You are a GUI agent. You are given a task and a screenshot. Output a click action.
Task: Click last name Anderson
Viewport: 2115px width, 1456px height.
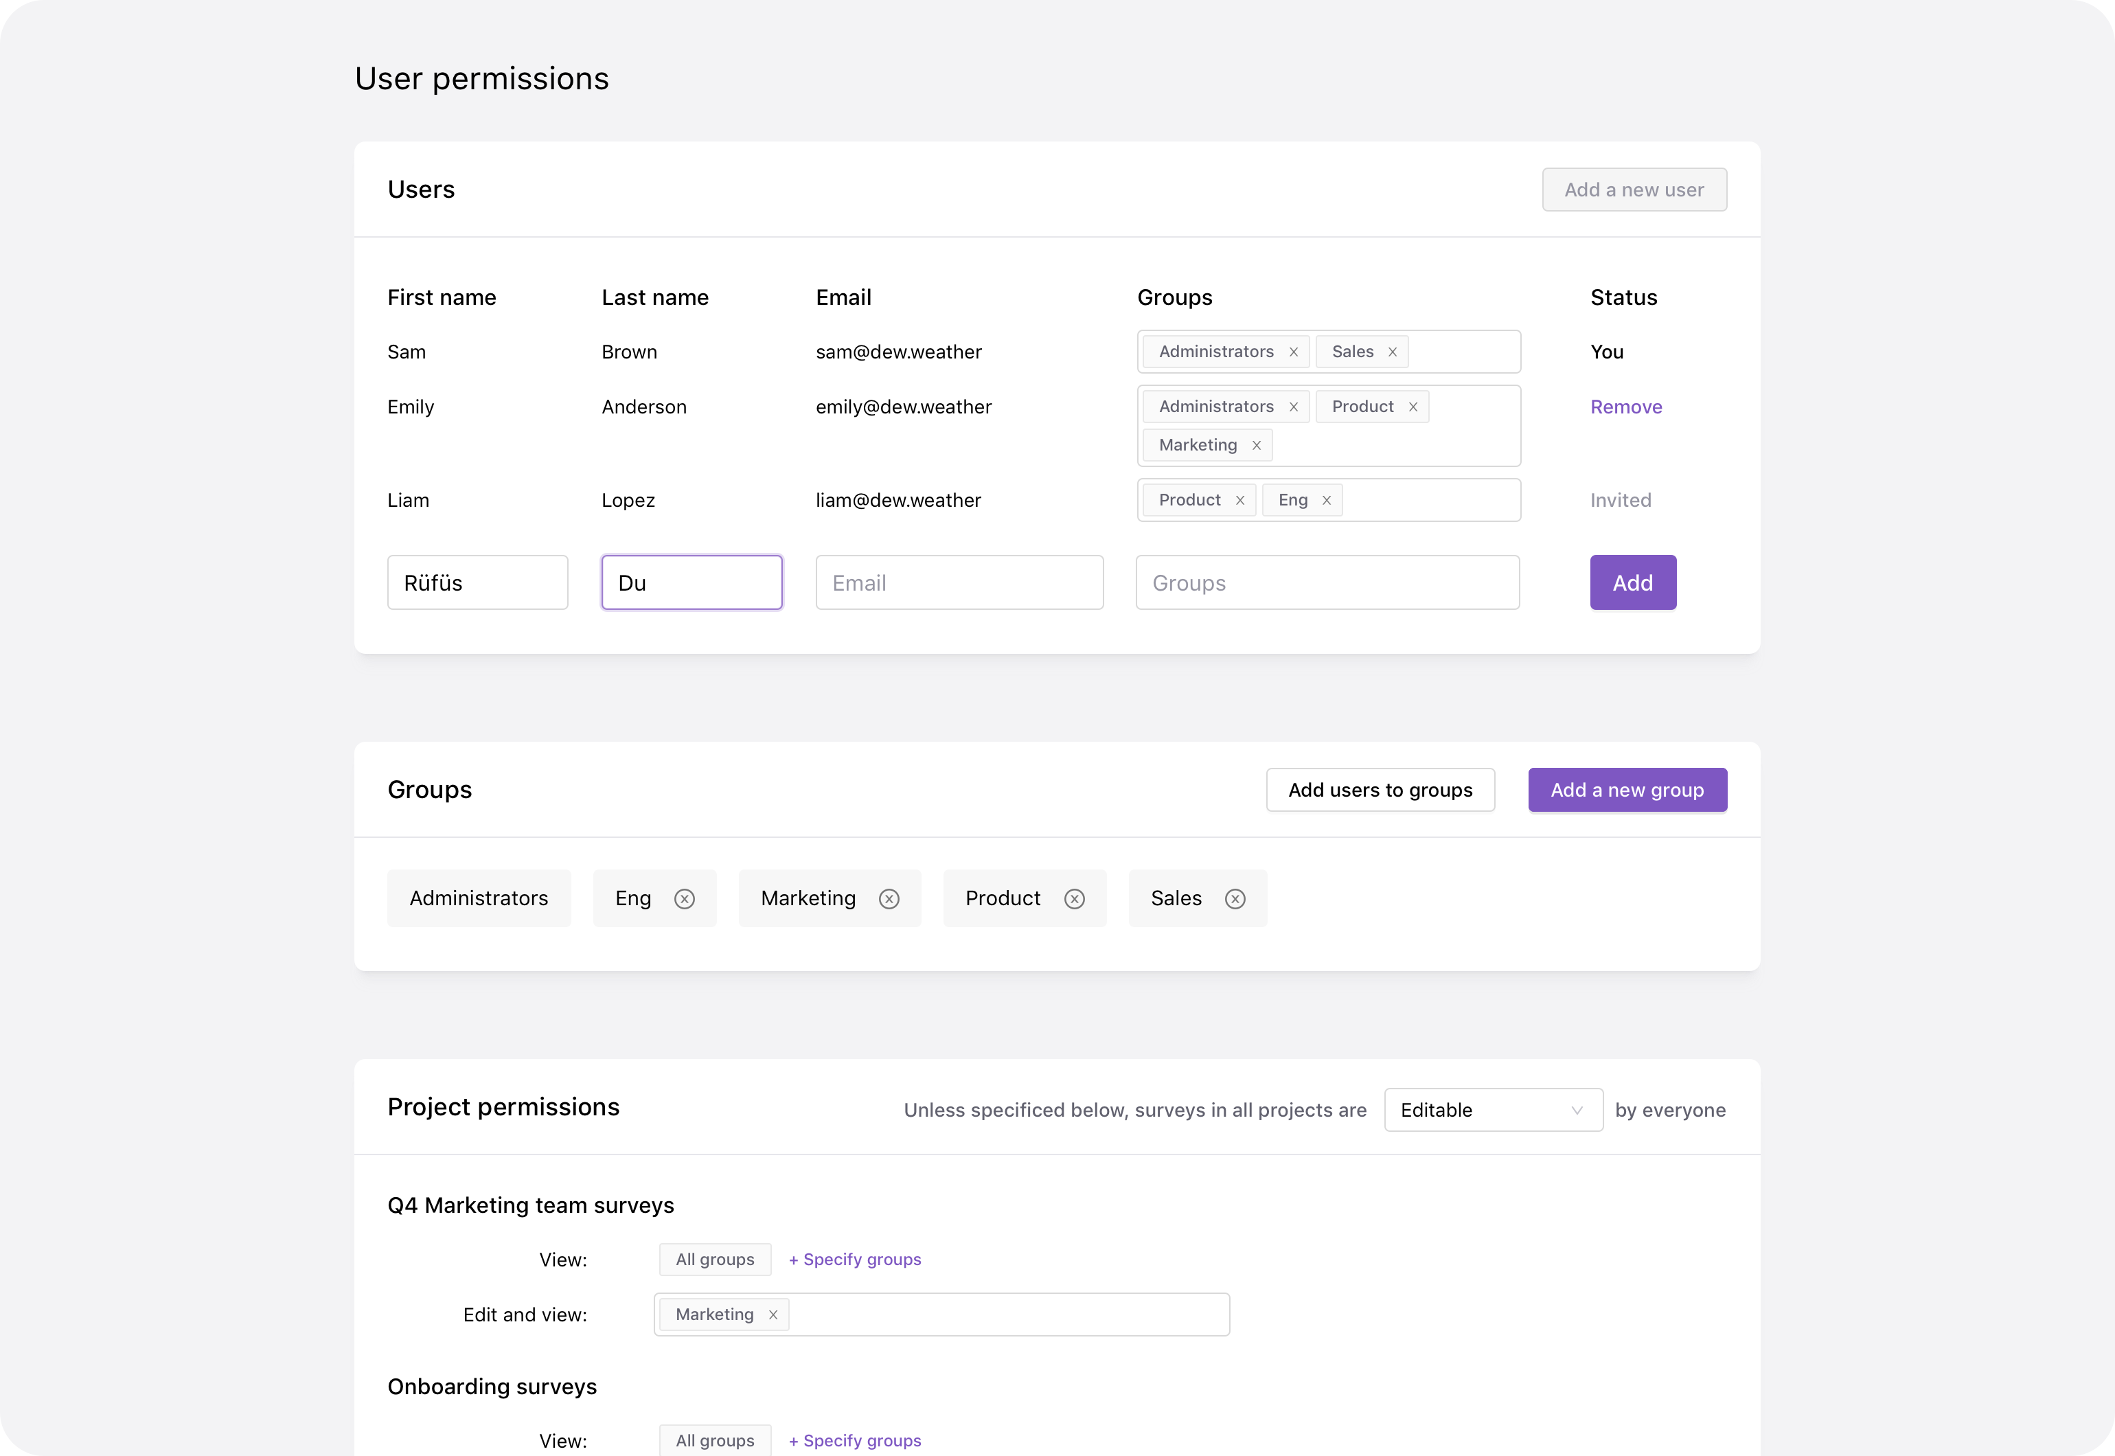tap(644, 407)
